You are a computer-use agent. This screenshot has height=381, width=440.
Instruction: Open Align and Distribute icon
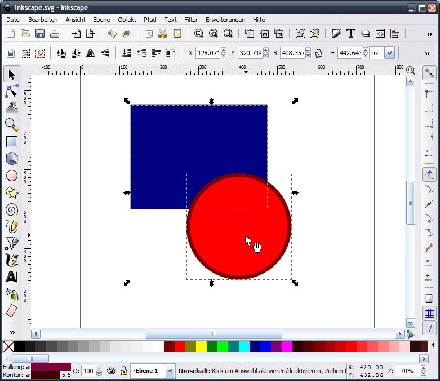pyautogui.click(x=395, y=33)
